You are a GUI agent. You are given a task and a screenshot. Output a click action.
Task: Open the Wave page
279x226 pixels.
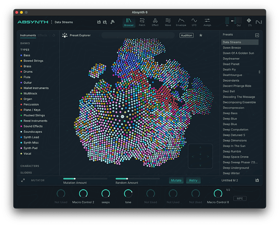[168, 22]
